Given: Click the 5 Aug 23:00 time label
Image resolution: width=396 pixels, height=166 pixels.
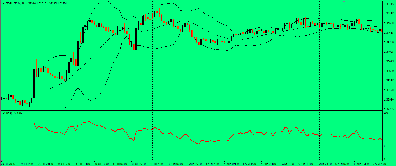Looking at the screenshot, I should 324,164.
